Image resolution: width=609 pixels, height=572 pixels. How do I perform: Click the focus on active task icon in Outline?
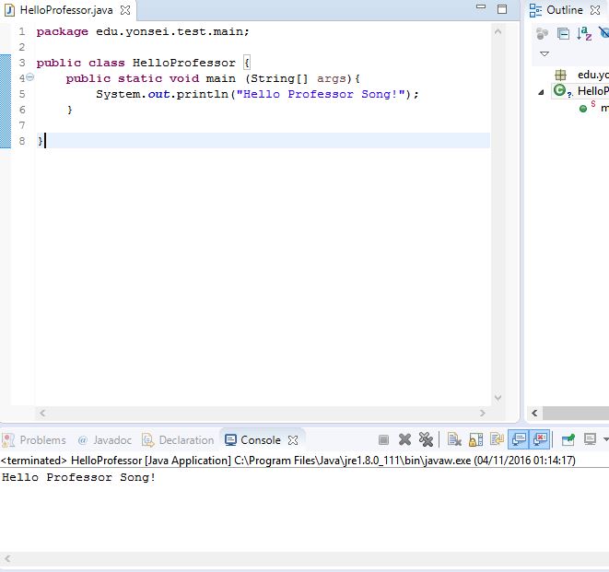pos(542,34)
